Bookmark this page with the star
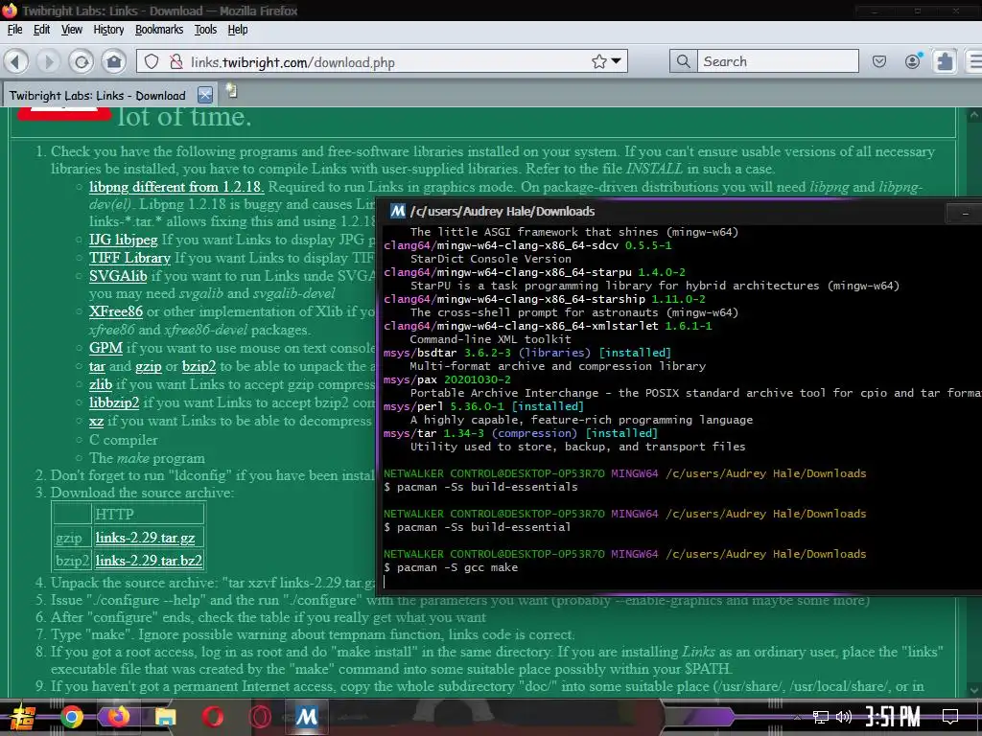Image resolution: width=982 pixels, height=736 pixels. 598,61
